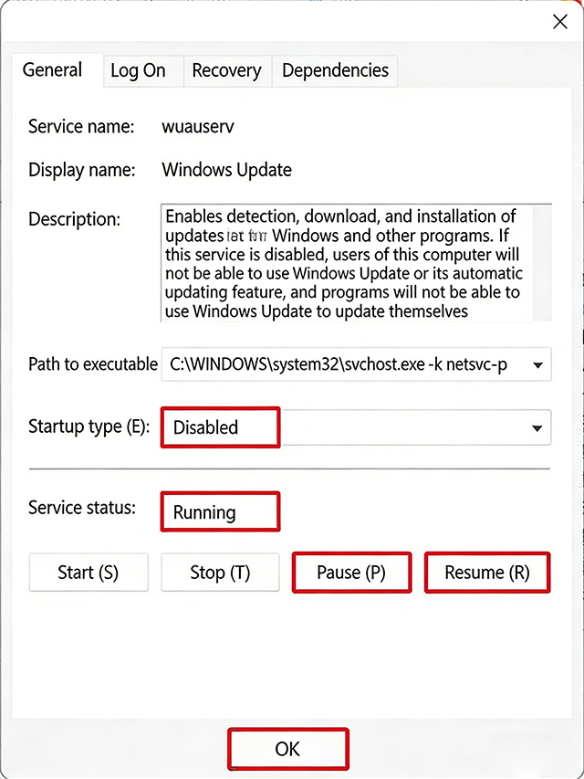Click the Description box scrollbar
This screenshot has width=584, height=779.
543,263
